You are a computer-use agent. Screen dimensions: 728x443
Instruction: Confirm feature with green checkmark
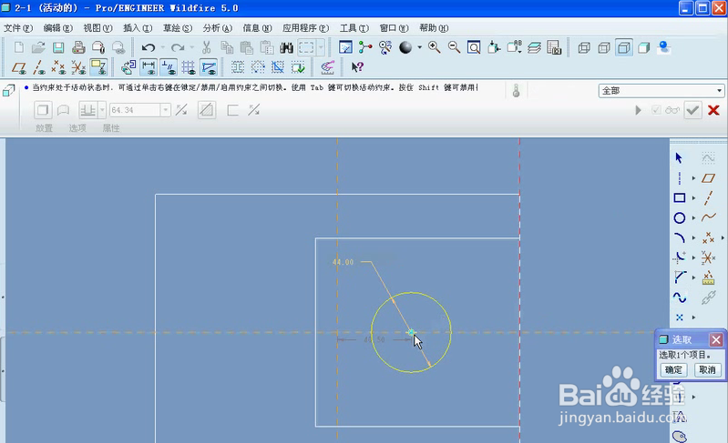coord(692,110)
